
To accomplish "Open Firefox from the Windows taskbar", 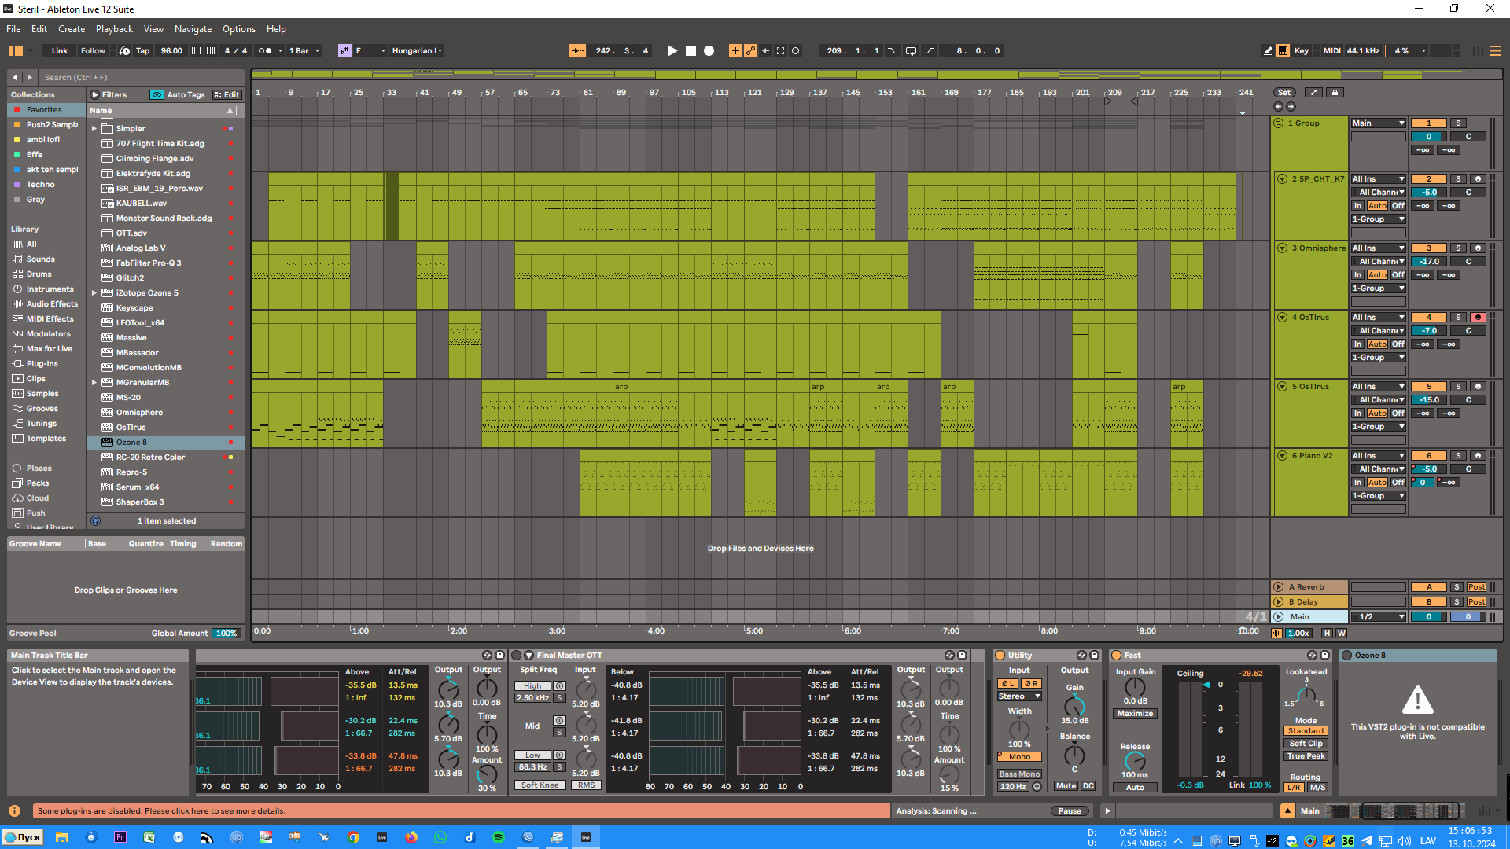I will tap(411, 837).
